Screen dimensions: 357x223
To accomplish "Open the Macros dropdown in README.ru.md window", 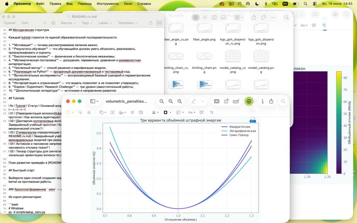I will [x=68, y=23].
